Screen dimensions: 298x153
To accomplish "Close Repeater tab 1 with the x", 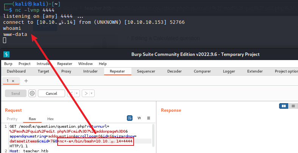I will (13, 81).
